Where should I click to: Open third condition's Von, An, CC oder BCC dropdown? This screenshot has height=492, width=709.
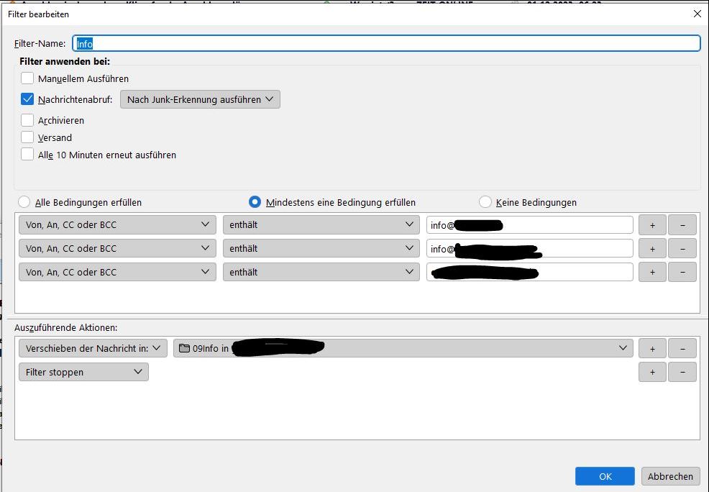(117, 272)
